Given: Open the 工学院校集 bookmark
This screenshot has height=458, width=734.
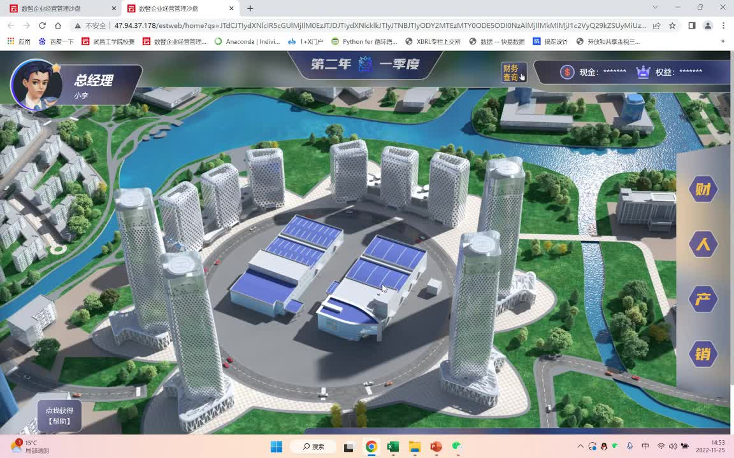Looking at the screenshot, I should (108, 41).
